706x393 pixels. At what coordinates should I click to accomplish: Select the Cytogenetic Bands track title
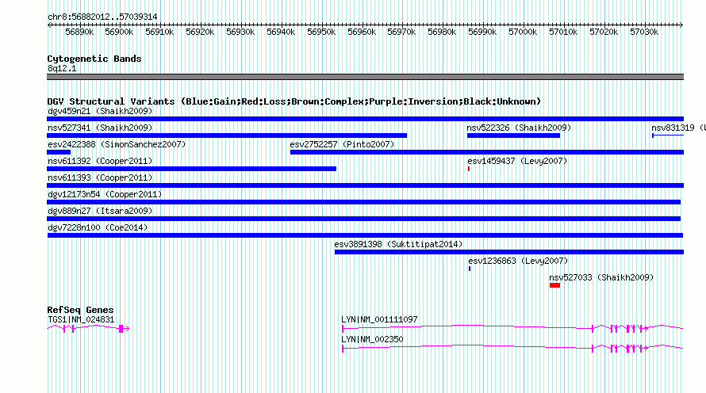click(x=94, y=59)
